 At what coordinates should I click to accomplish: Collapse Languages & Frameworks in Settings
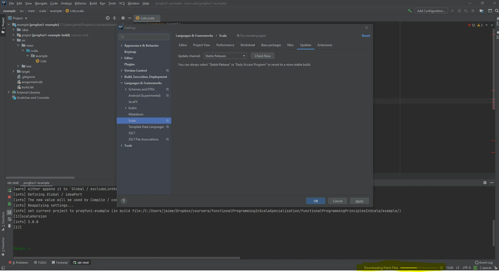[121, 83]
